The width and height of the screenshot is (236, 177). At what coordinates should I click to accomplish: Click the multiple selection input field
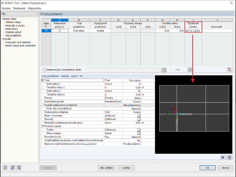[123, 70]
